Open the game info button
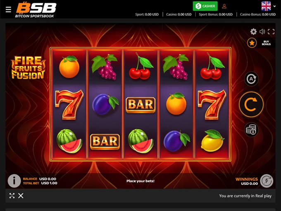 pos(14,181)
